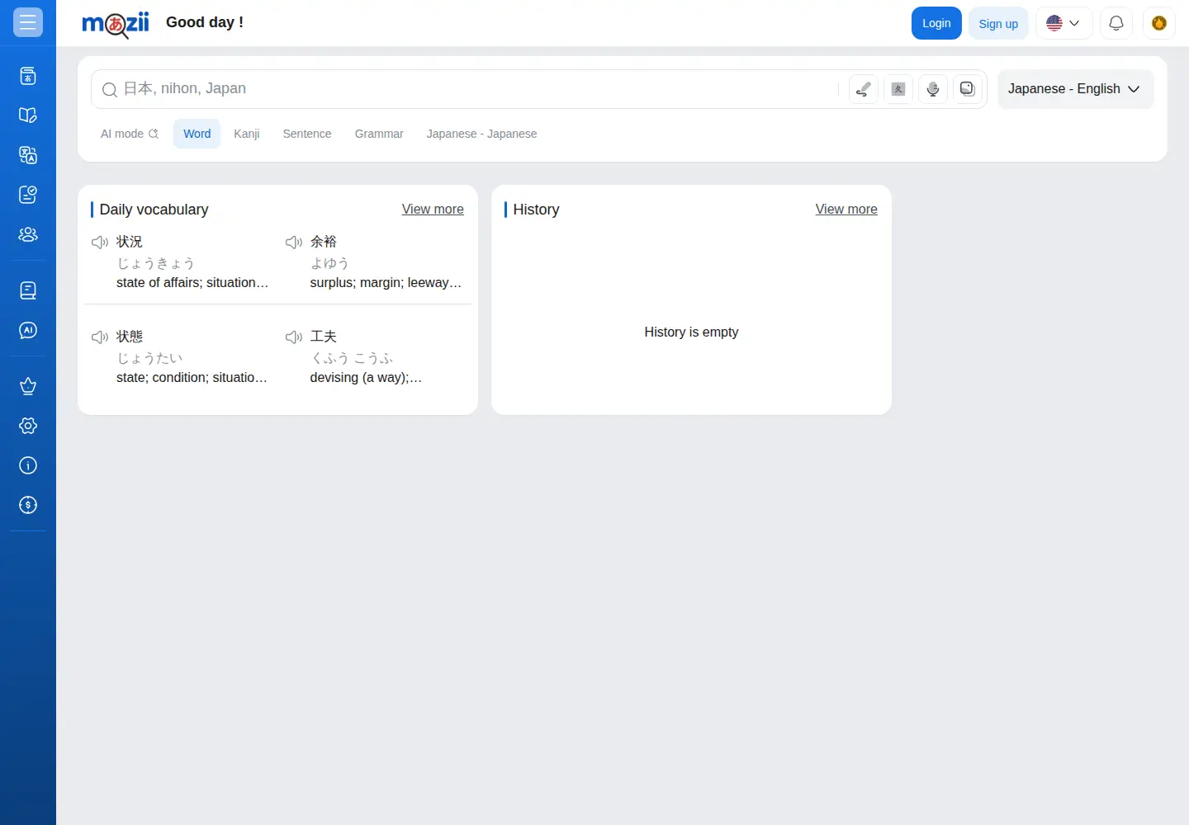Open the word 状況 entry
Screen dimensions: 1189x825
130,242
